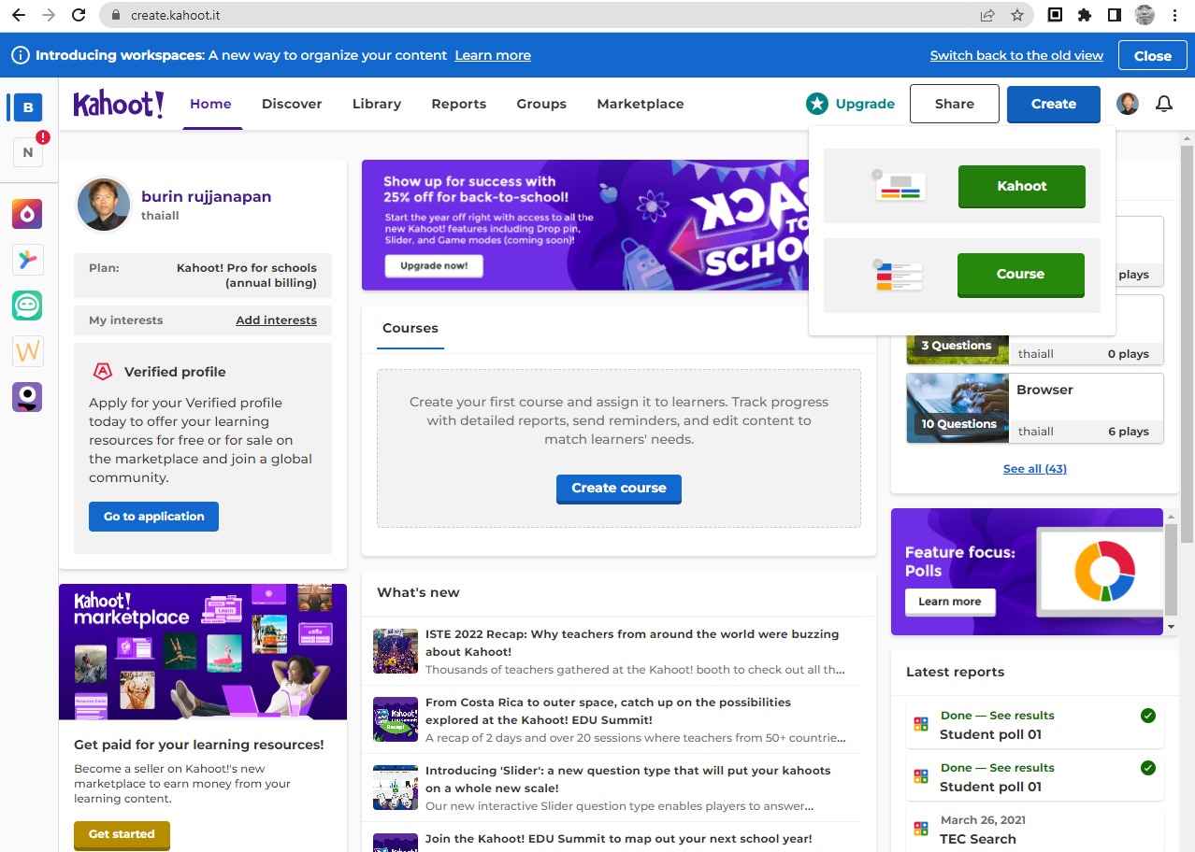
Task: Open the purple one-eyed monster app icon
Action: tap(27, 397)
